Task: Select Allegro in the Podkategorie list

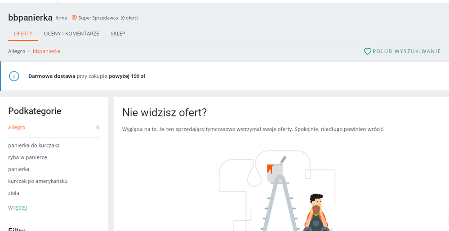Action: pos(17,127)
